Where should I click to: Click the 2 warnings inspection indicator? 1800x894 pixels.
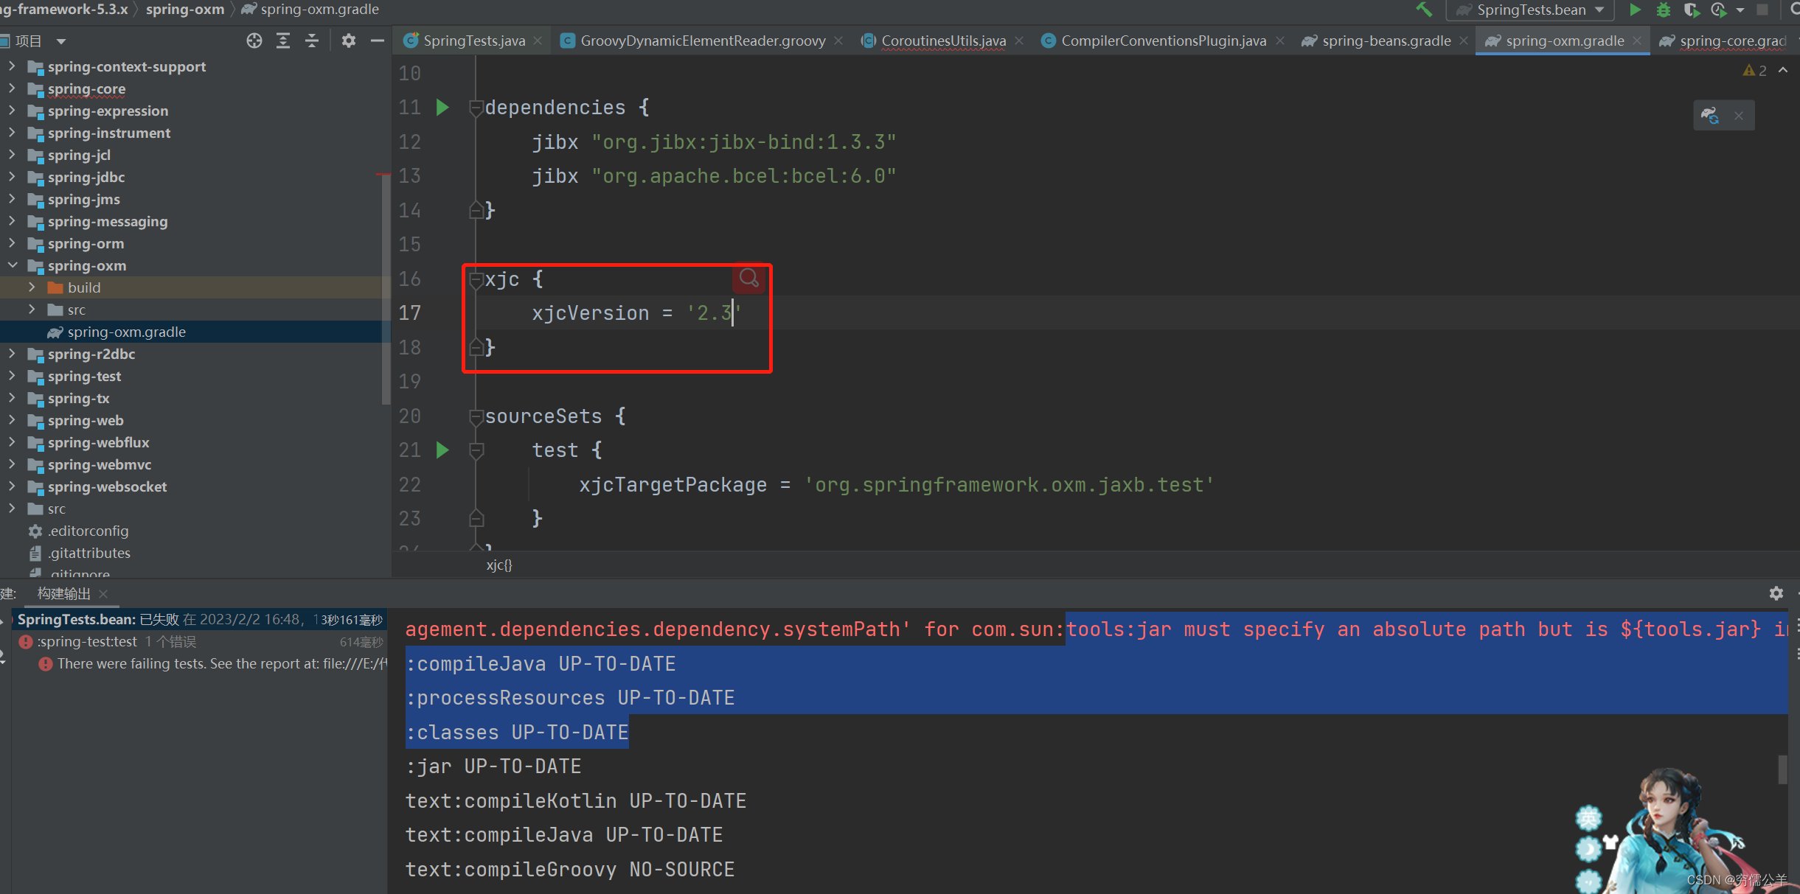[x=1755, y=70]
